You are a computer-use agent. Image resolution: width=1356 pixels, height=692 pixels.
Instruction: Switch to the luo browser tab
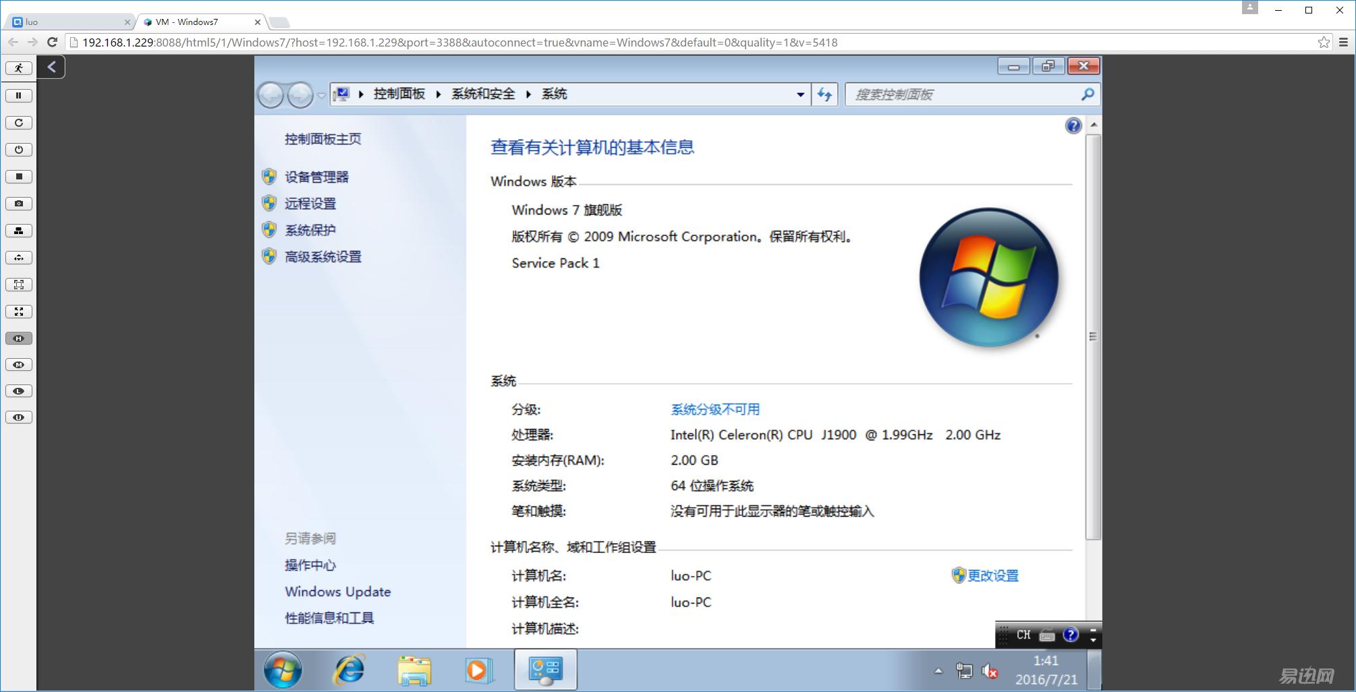[70, 22]
